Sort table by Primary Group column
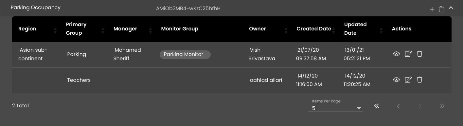The width and height of the screenshot is (463, 126). [103, 30]
